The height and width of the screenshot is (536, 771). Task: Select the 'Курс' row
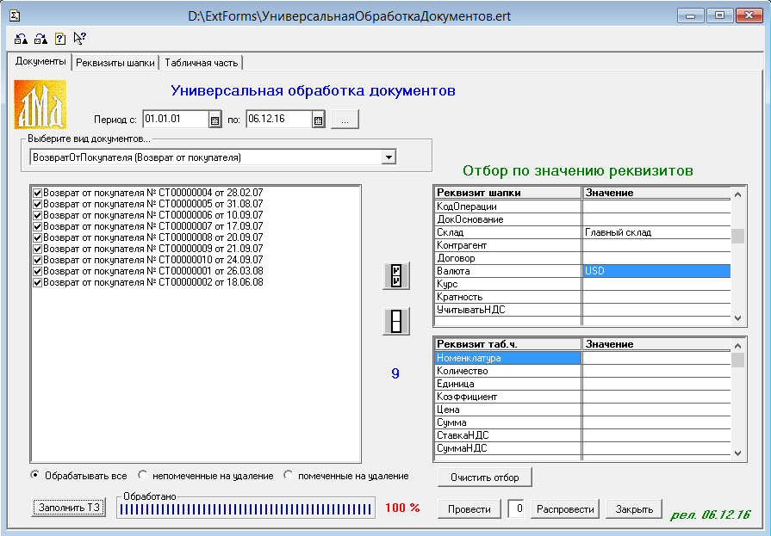pyautogui.click(x=582, y=284)
